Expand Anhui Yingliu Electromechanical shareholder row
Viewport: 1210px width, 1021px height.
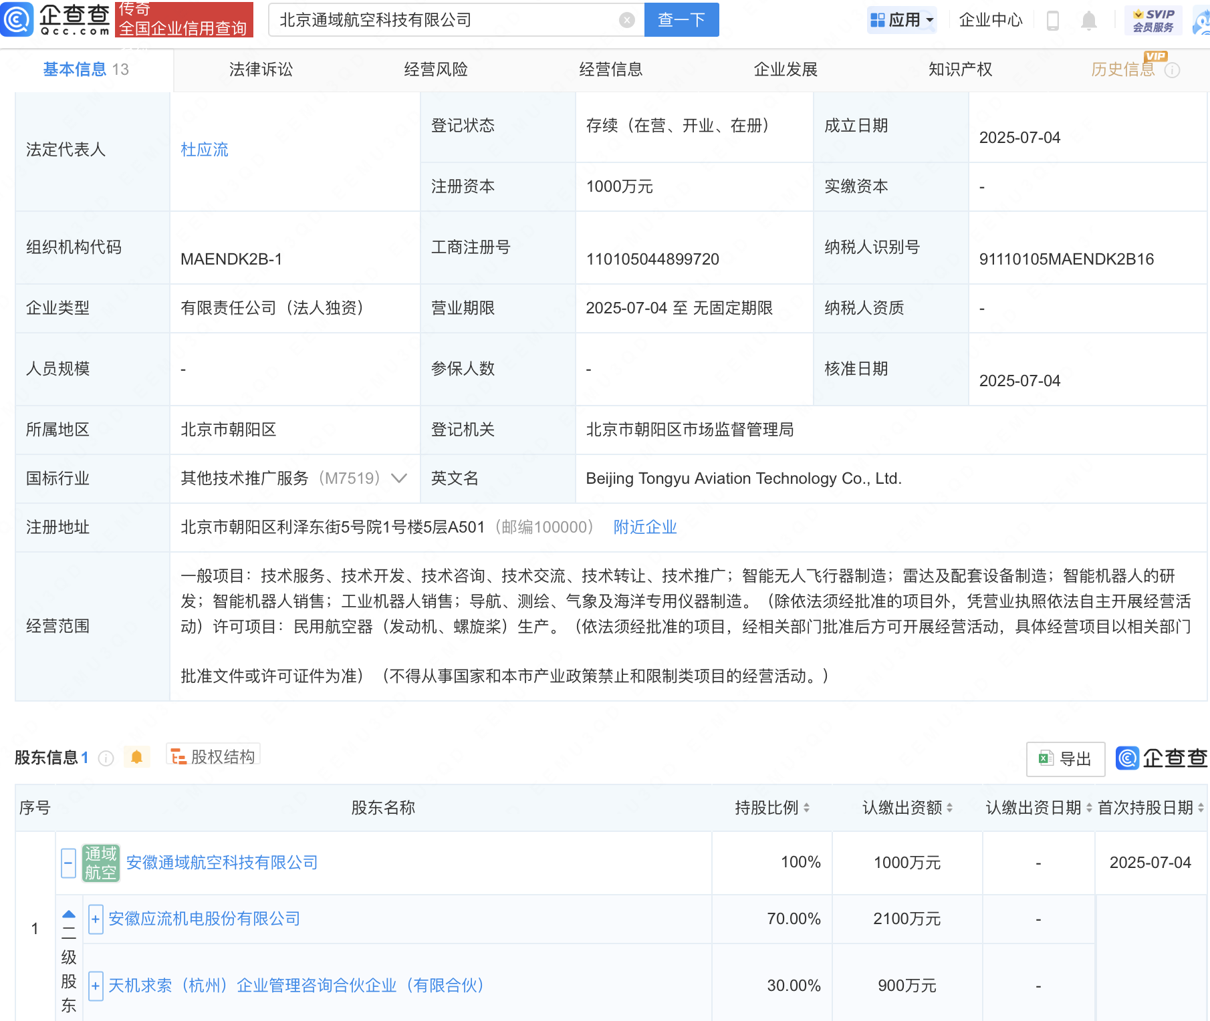click(x=96, y=919)
